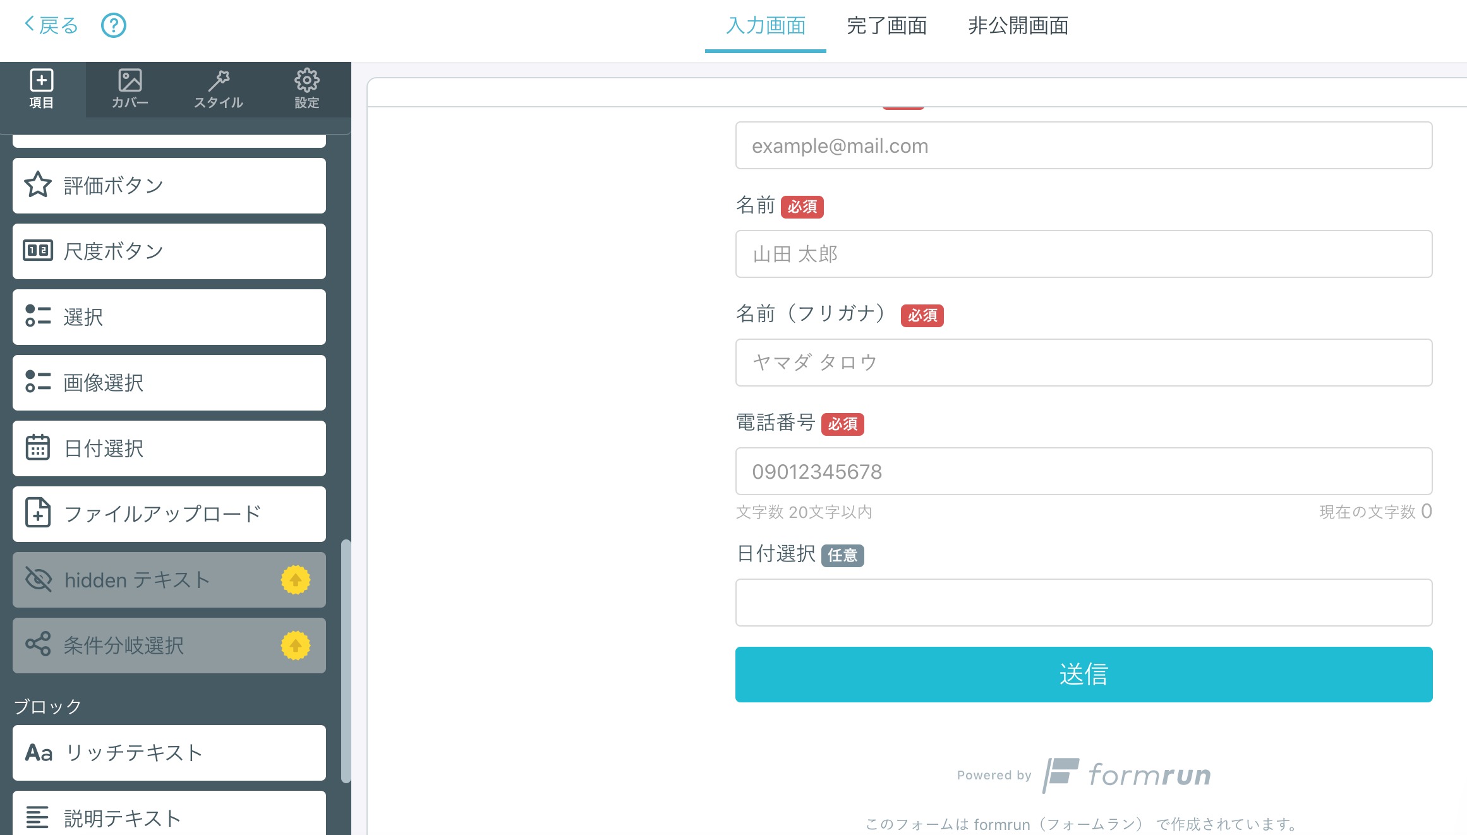The image size is (1467, 835).
Task: Click the 送信 submit button
Action: (1083, 675)
